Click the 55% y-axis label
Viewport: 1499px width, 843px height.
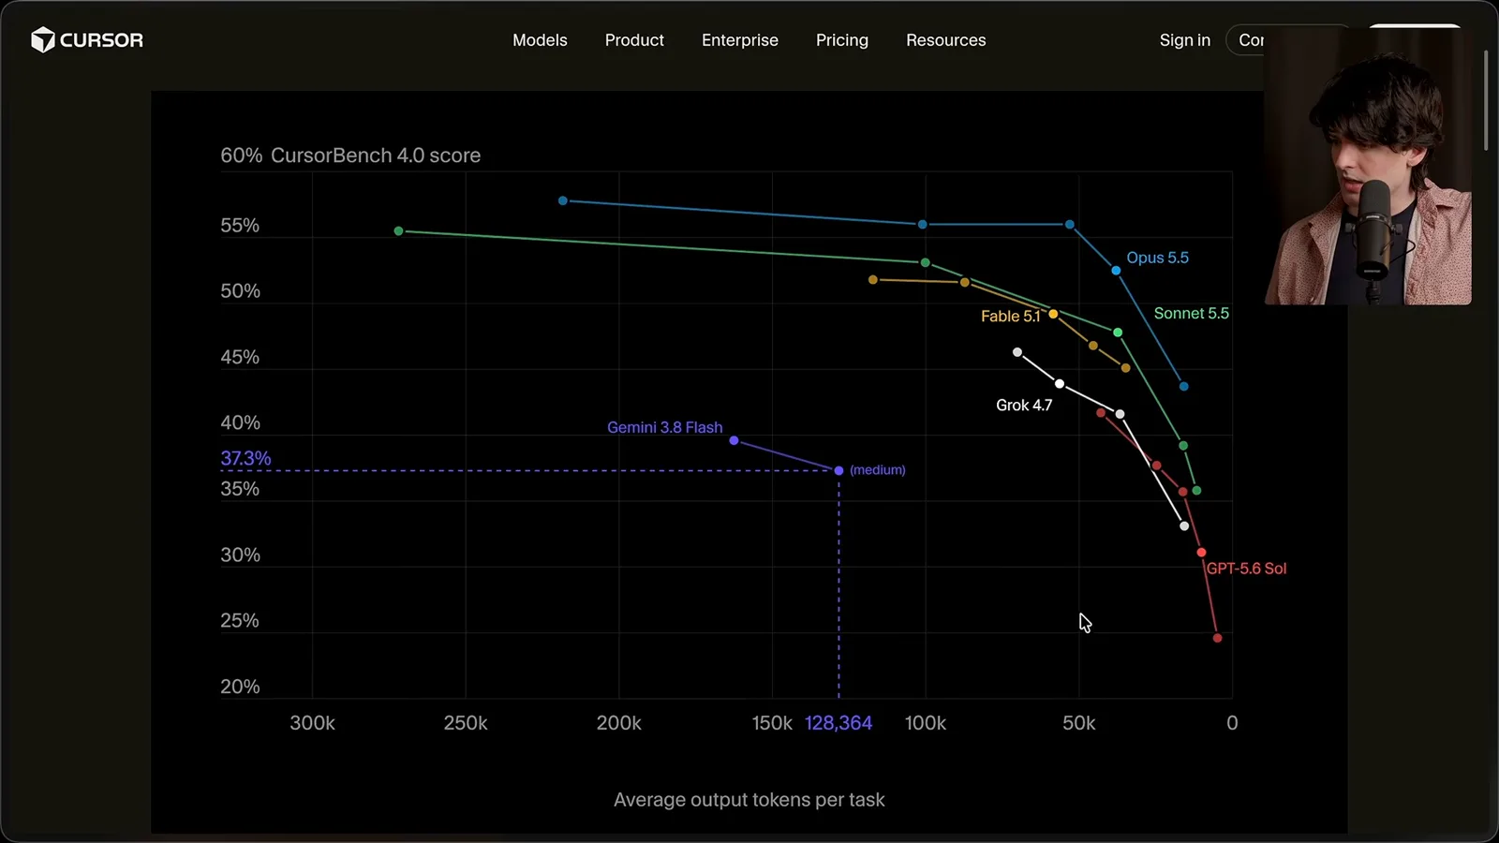[x=240, y=226]
